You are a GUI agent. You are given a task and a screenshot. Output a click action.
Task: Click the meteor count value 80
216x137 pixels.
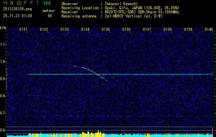50,16
